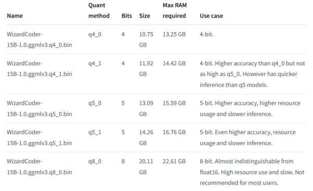The width and height of the screenshot is (313, 191).
Task: Click the Size column header
Action: click(x=145, y=16)
